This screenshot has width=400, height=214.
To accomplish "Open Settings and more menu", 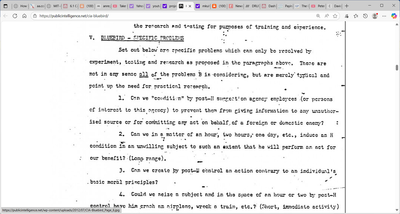I will coord(385,16).
